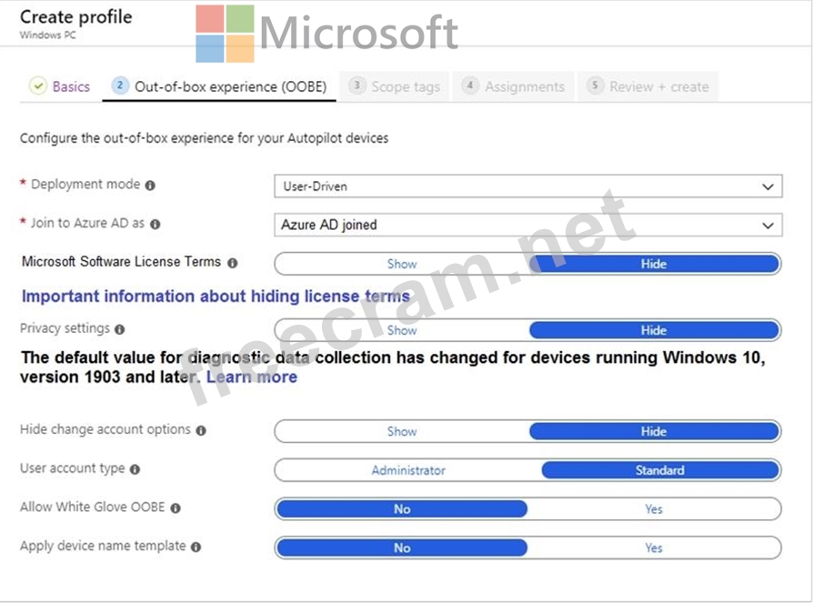This screenshot has height=603, width=813.
Task: Click info icon for Allow White Glove OOBE
Action: coord(176,508)
